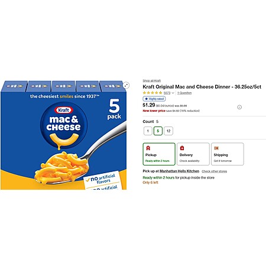Expand the ratings dropdown chevron
Image resolution: width=266 pixels, height=266 pixels.
click(x=173, y=93)
